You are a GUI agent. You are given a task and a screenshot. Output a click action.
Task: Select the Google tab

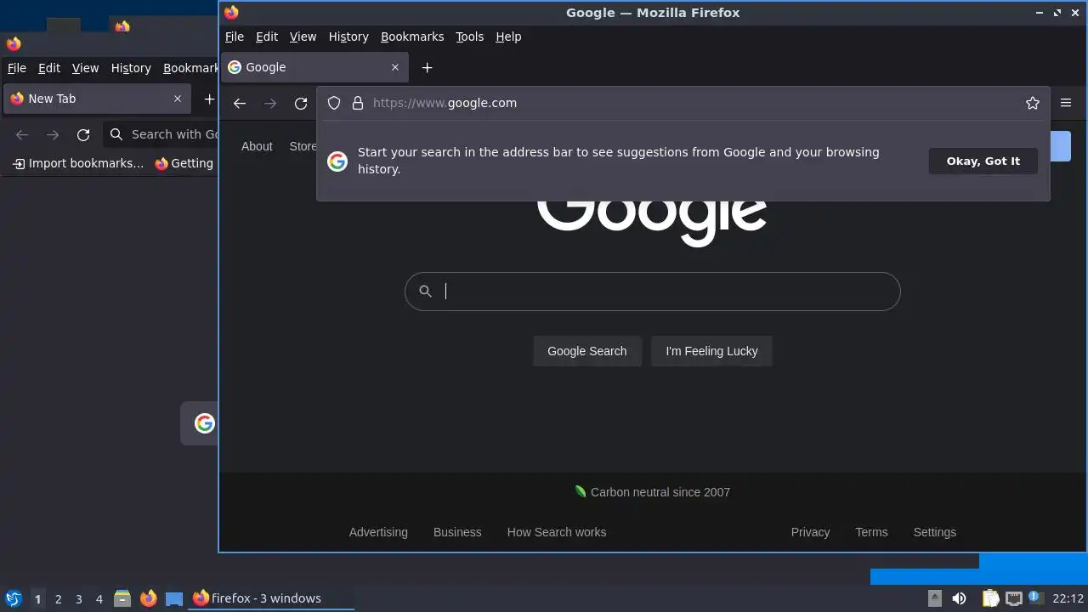click(314, 67)
